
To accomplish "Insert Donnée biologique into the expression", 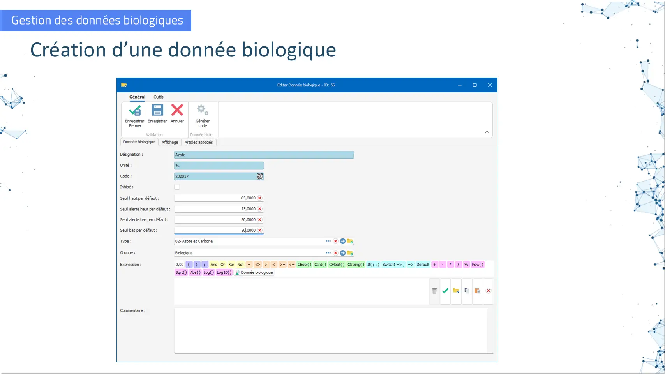I will 254,273.
